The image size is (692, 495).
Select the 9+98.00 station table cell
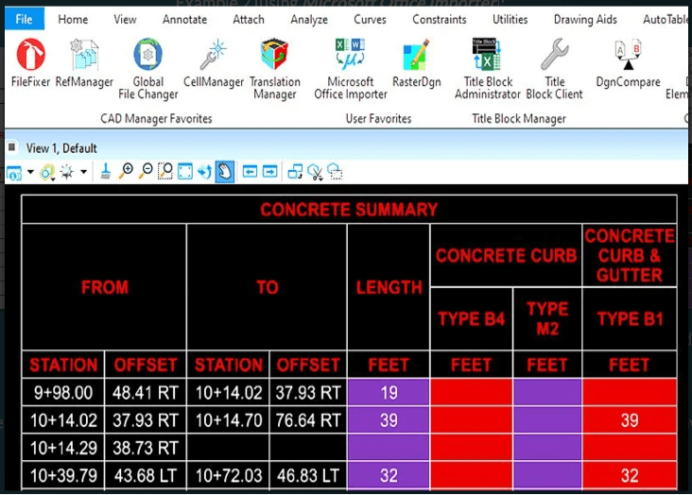click(63, 393)
